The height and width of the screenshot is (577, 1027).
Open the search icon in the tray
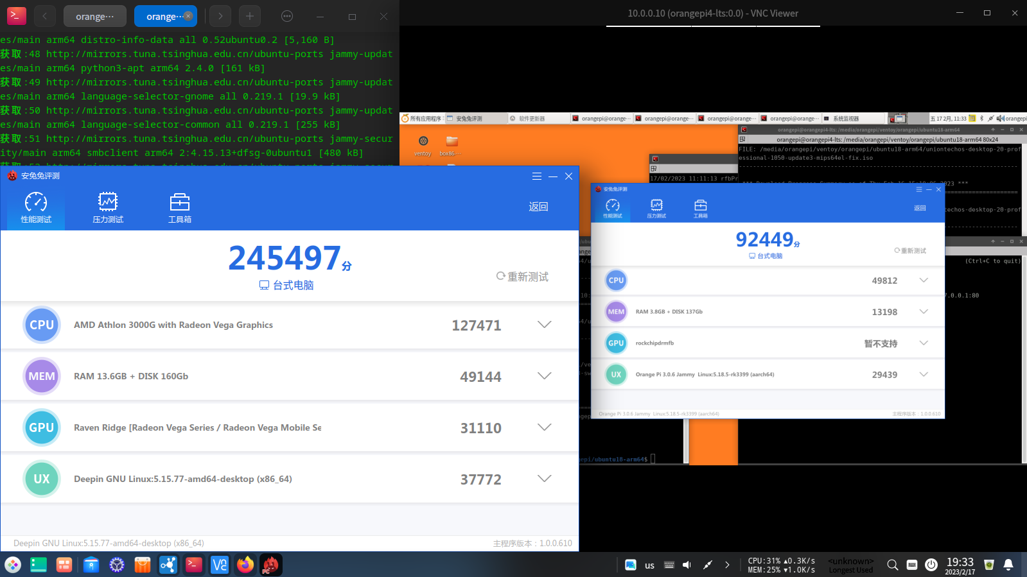[x=893, y=565]
